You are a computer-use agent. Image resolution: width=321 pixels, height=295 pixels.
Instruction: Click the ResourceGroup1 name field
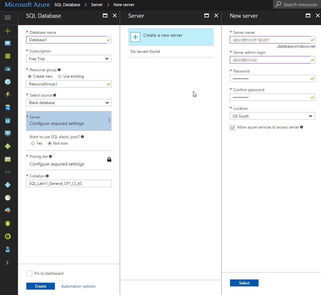[69, 84]
